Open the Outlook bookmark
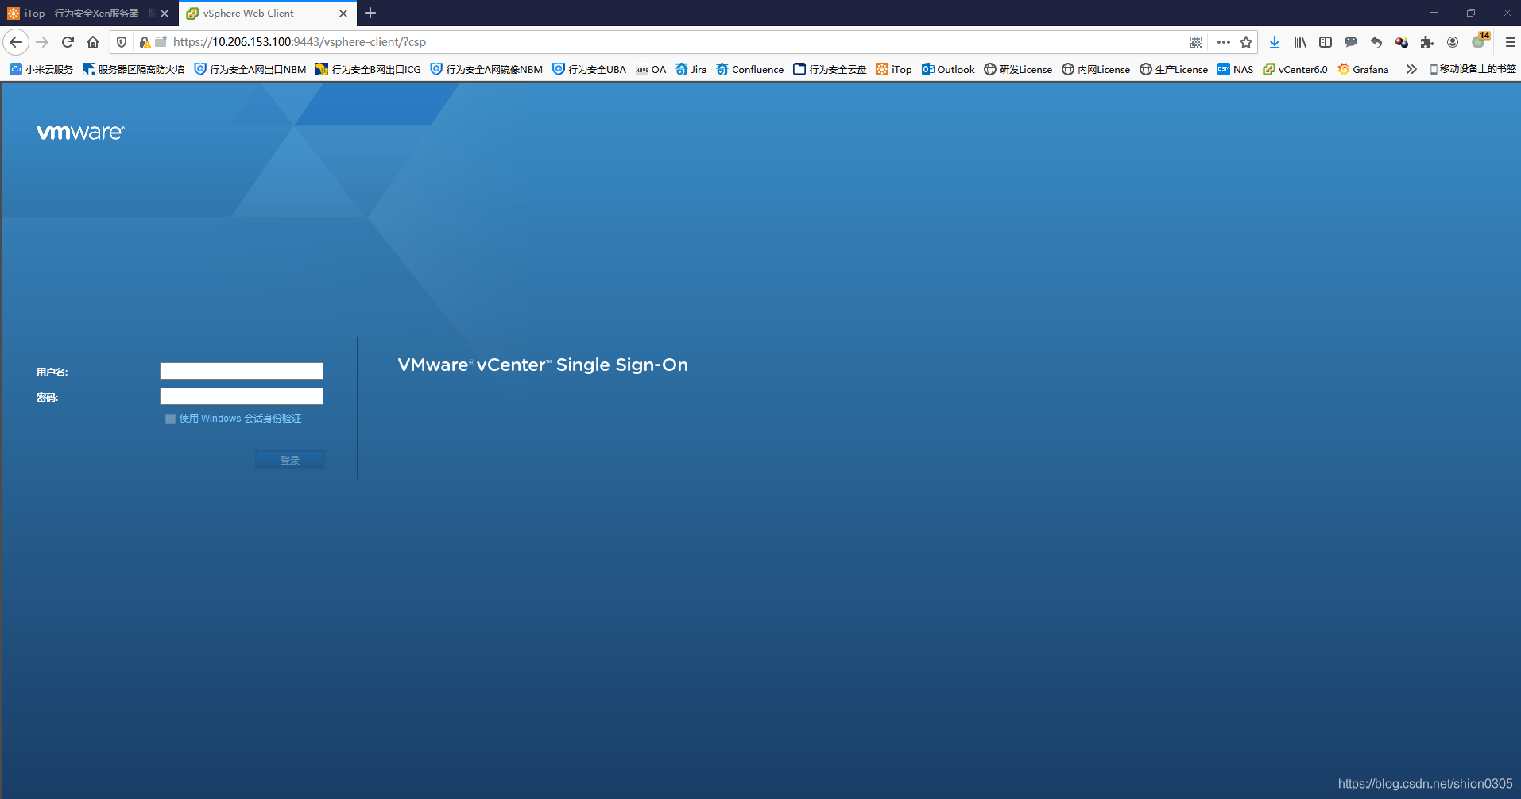 pyautogui.click(x=948, y=69)
